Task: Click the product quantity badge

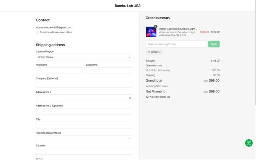Action: (156, 27)
